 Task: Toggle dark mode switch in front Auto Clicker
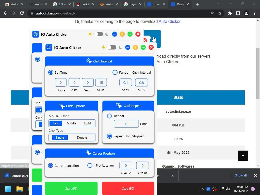[x=111, y=47]
